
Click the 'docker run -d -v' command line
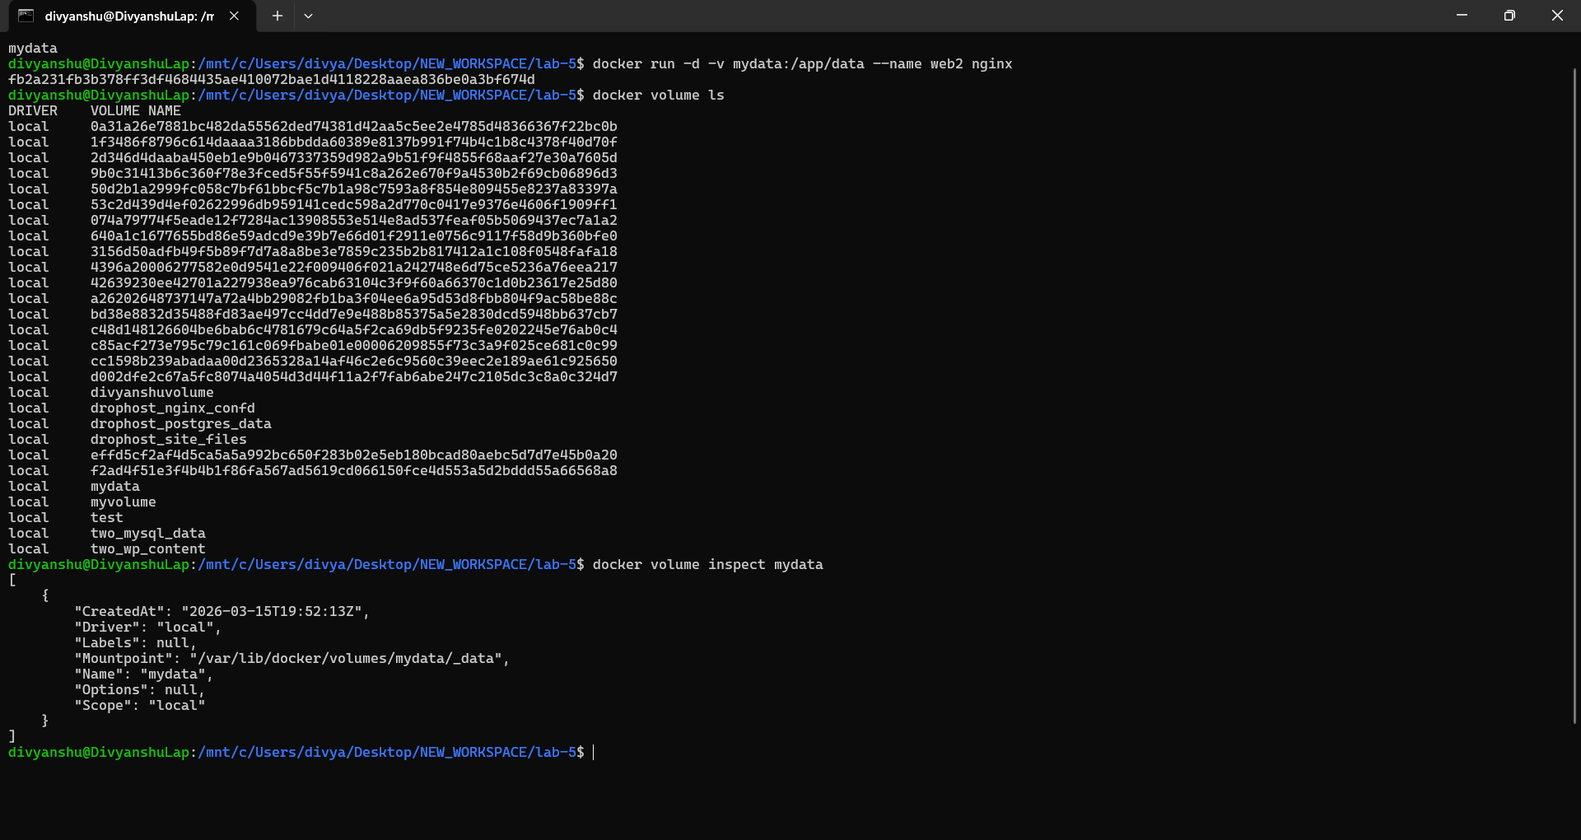pyautogui.click(x=802, y=64)
